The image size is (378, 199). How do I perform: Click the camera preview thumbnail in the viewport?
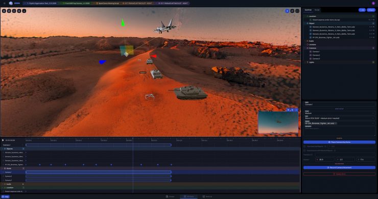coord(278,122)
